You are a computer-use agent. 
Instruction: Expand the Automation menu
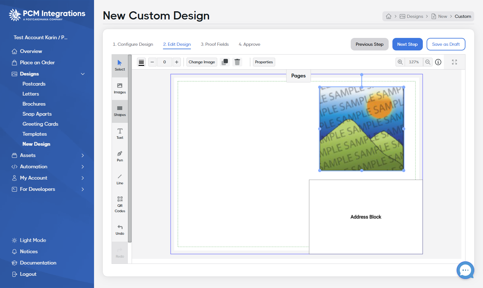[83, 167]
